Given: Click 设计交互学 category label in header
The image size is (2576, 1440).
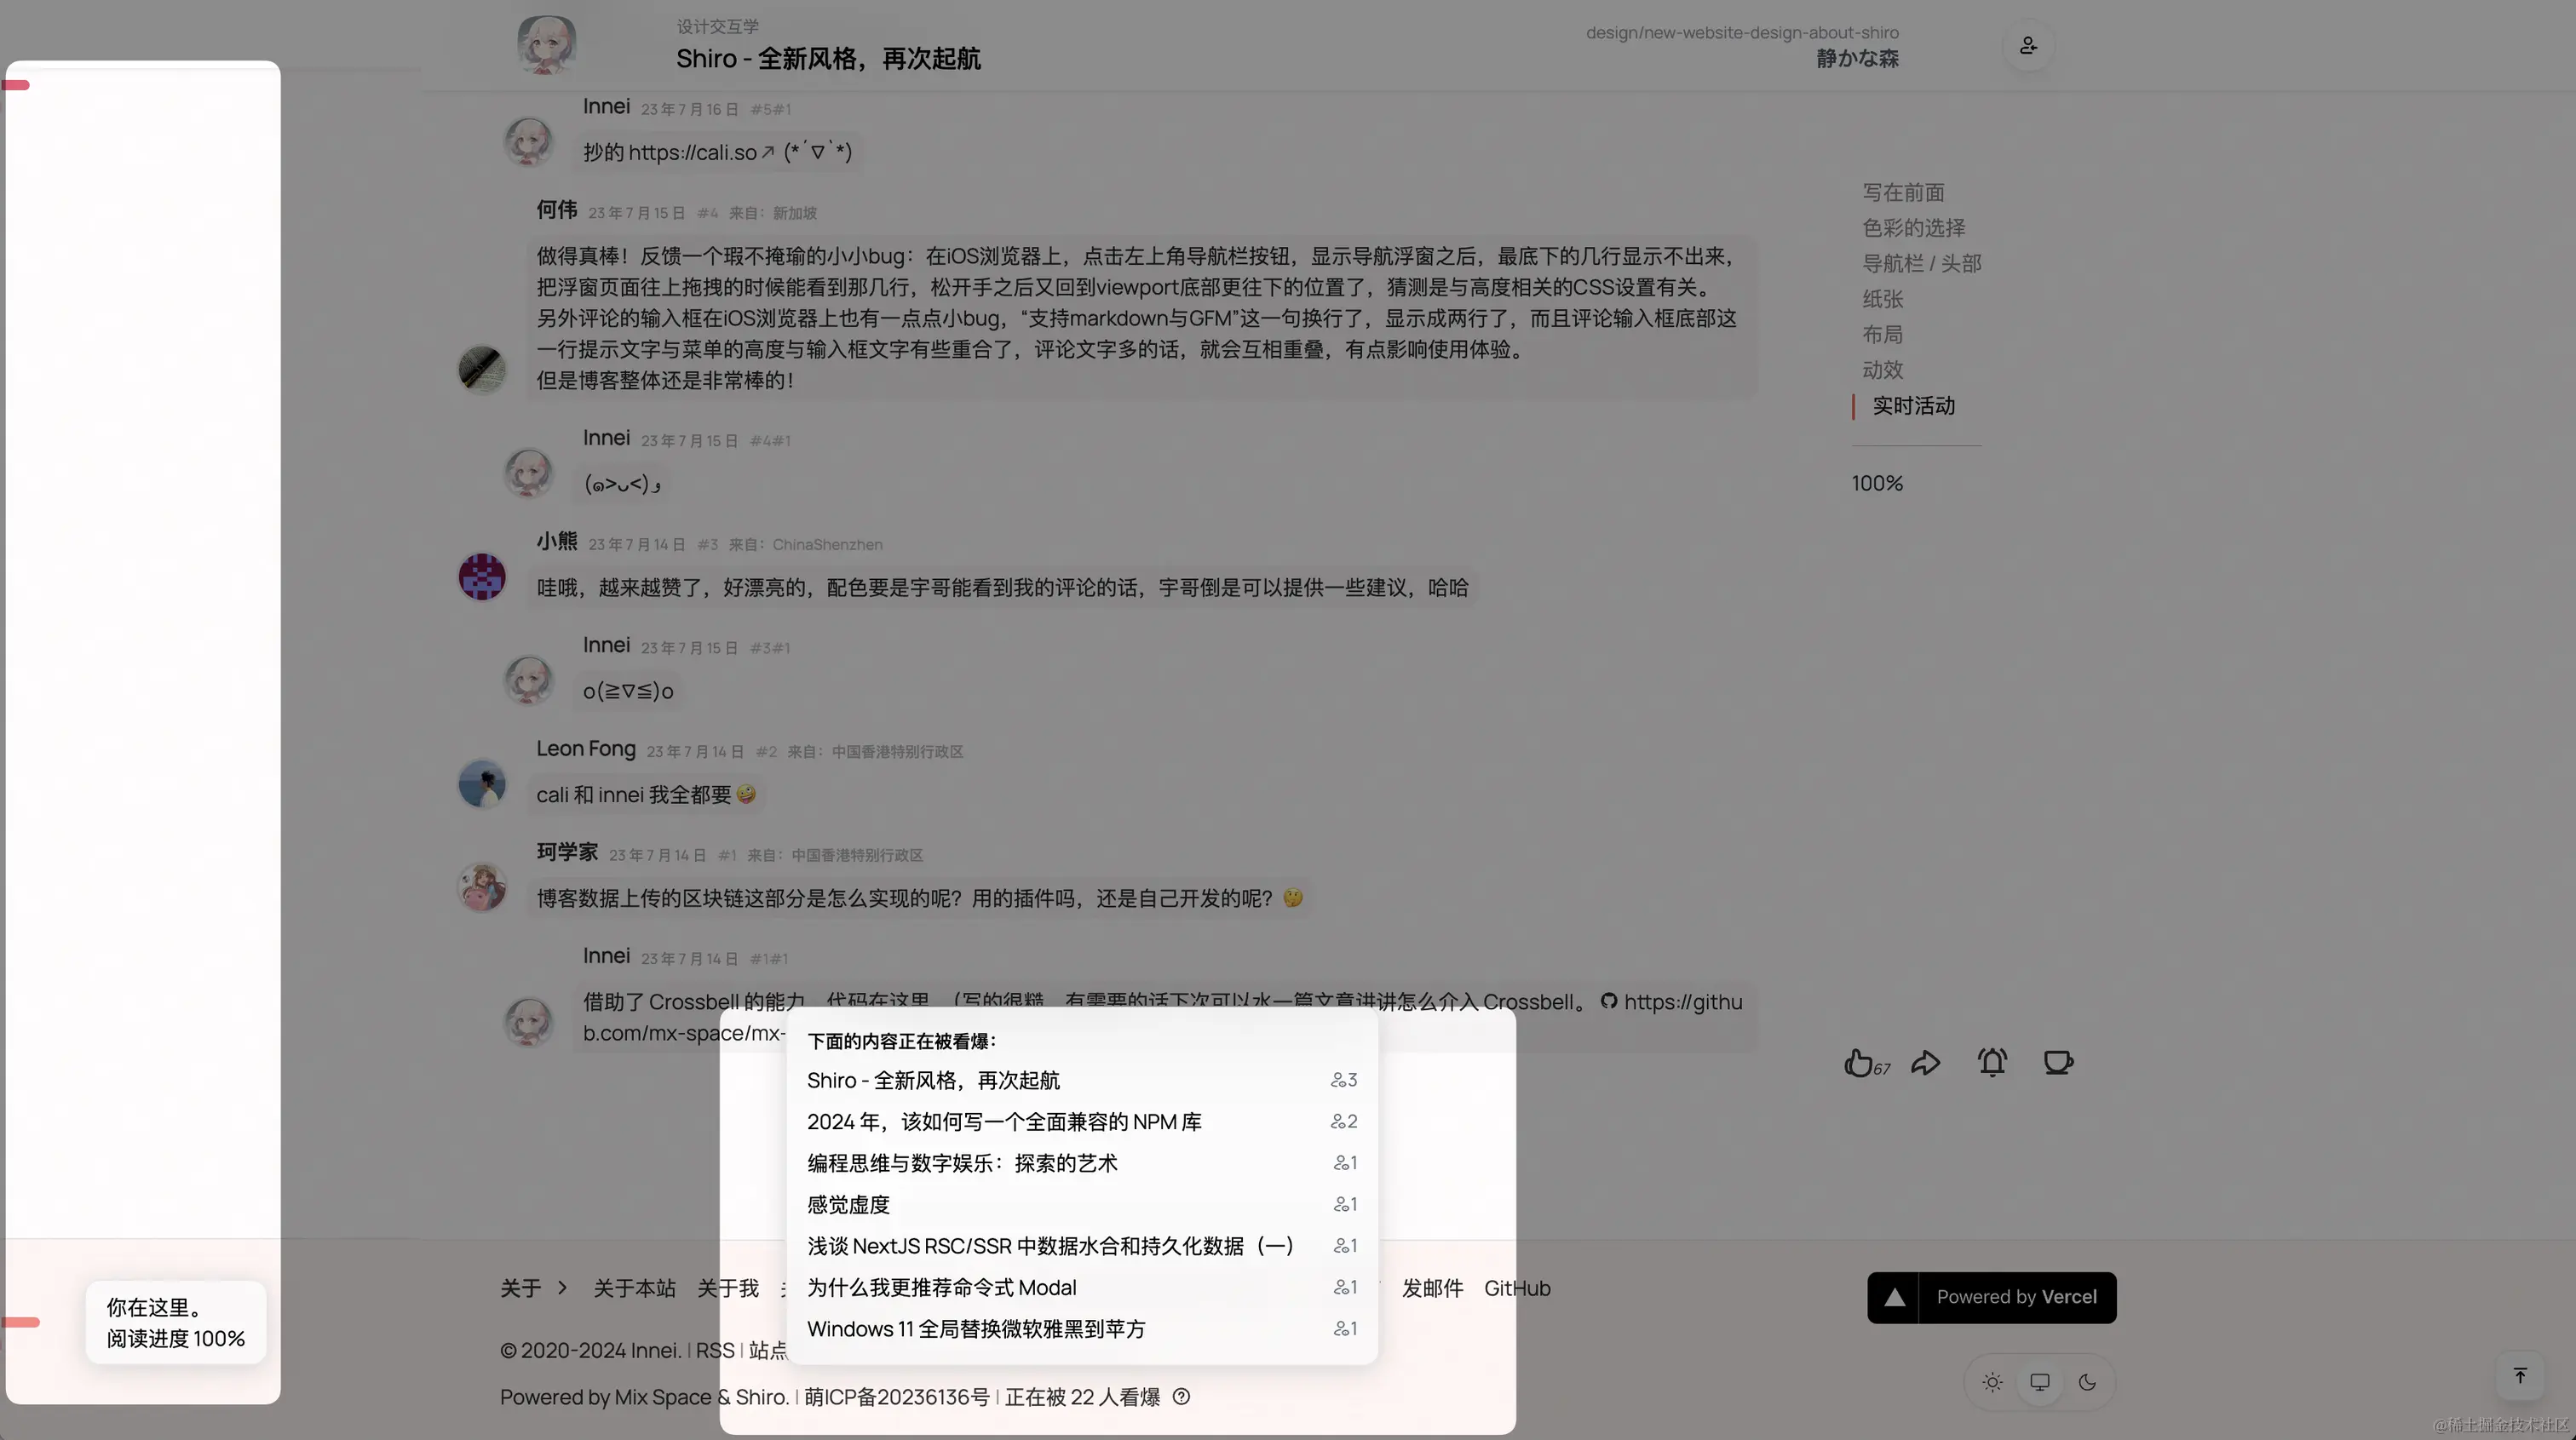Looking at the screenshot, I should pos(717,26).
